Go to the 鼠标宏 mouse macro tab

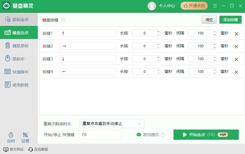coord(19,59)
